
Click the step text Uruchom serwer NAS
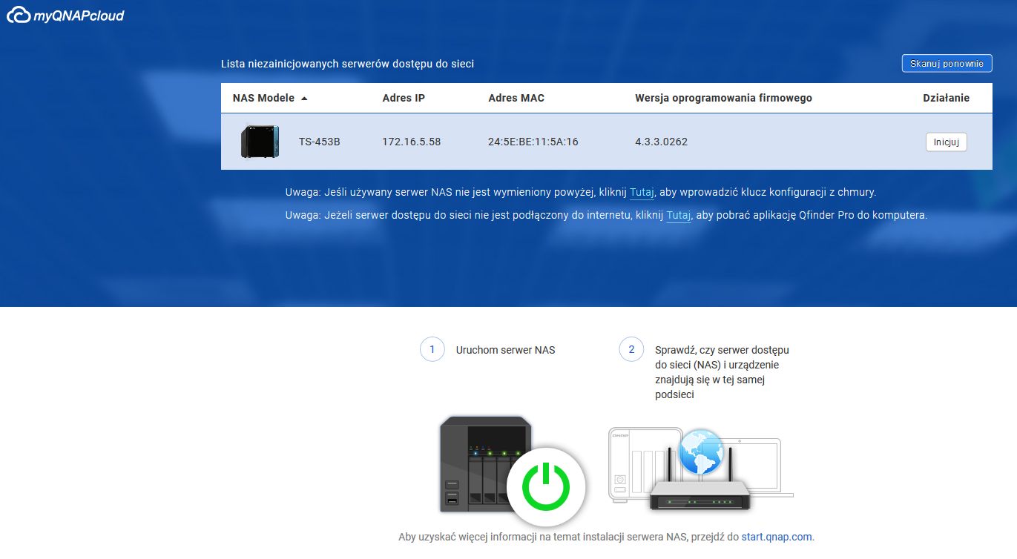[x=505, y=350]
